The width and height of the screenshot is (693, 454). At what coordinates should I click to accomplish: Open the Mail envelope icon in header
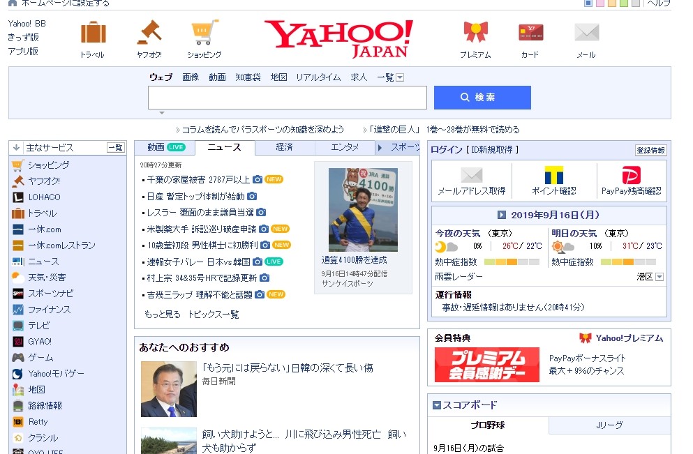[586, 32]
